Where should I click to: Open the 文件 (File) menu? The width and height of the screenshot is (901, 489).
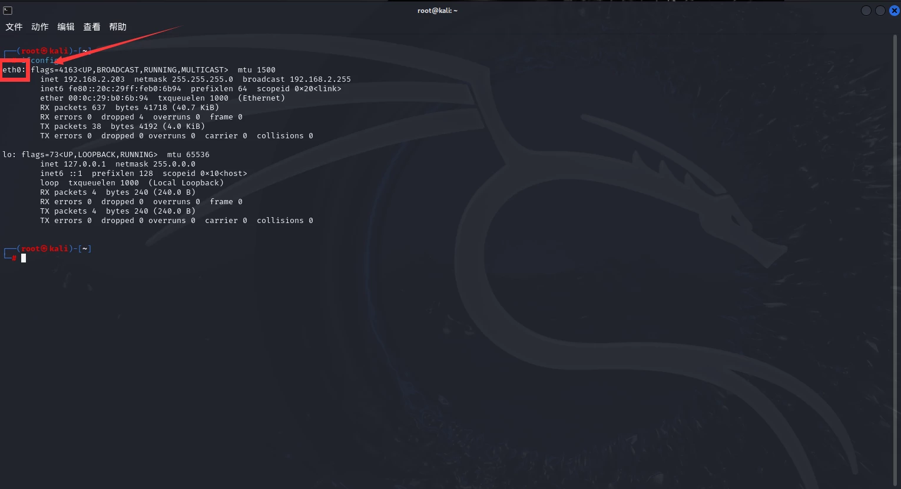[14, 27]
